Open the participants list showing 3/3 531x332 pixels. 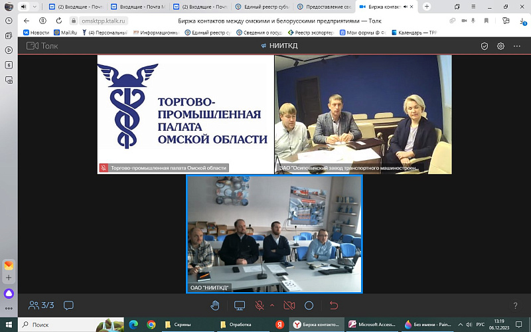41,305
